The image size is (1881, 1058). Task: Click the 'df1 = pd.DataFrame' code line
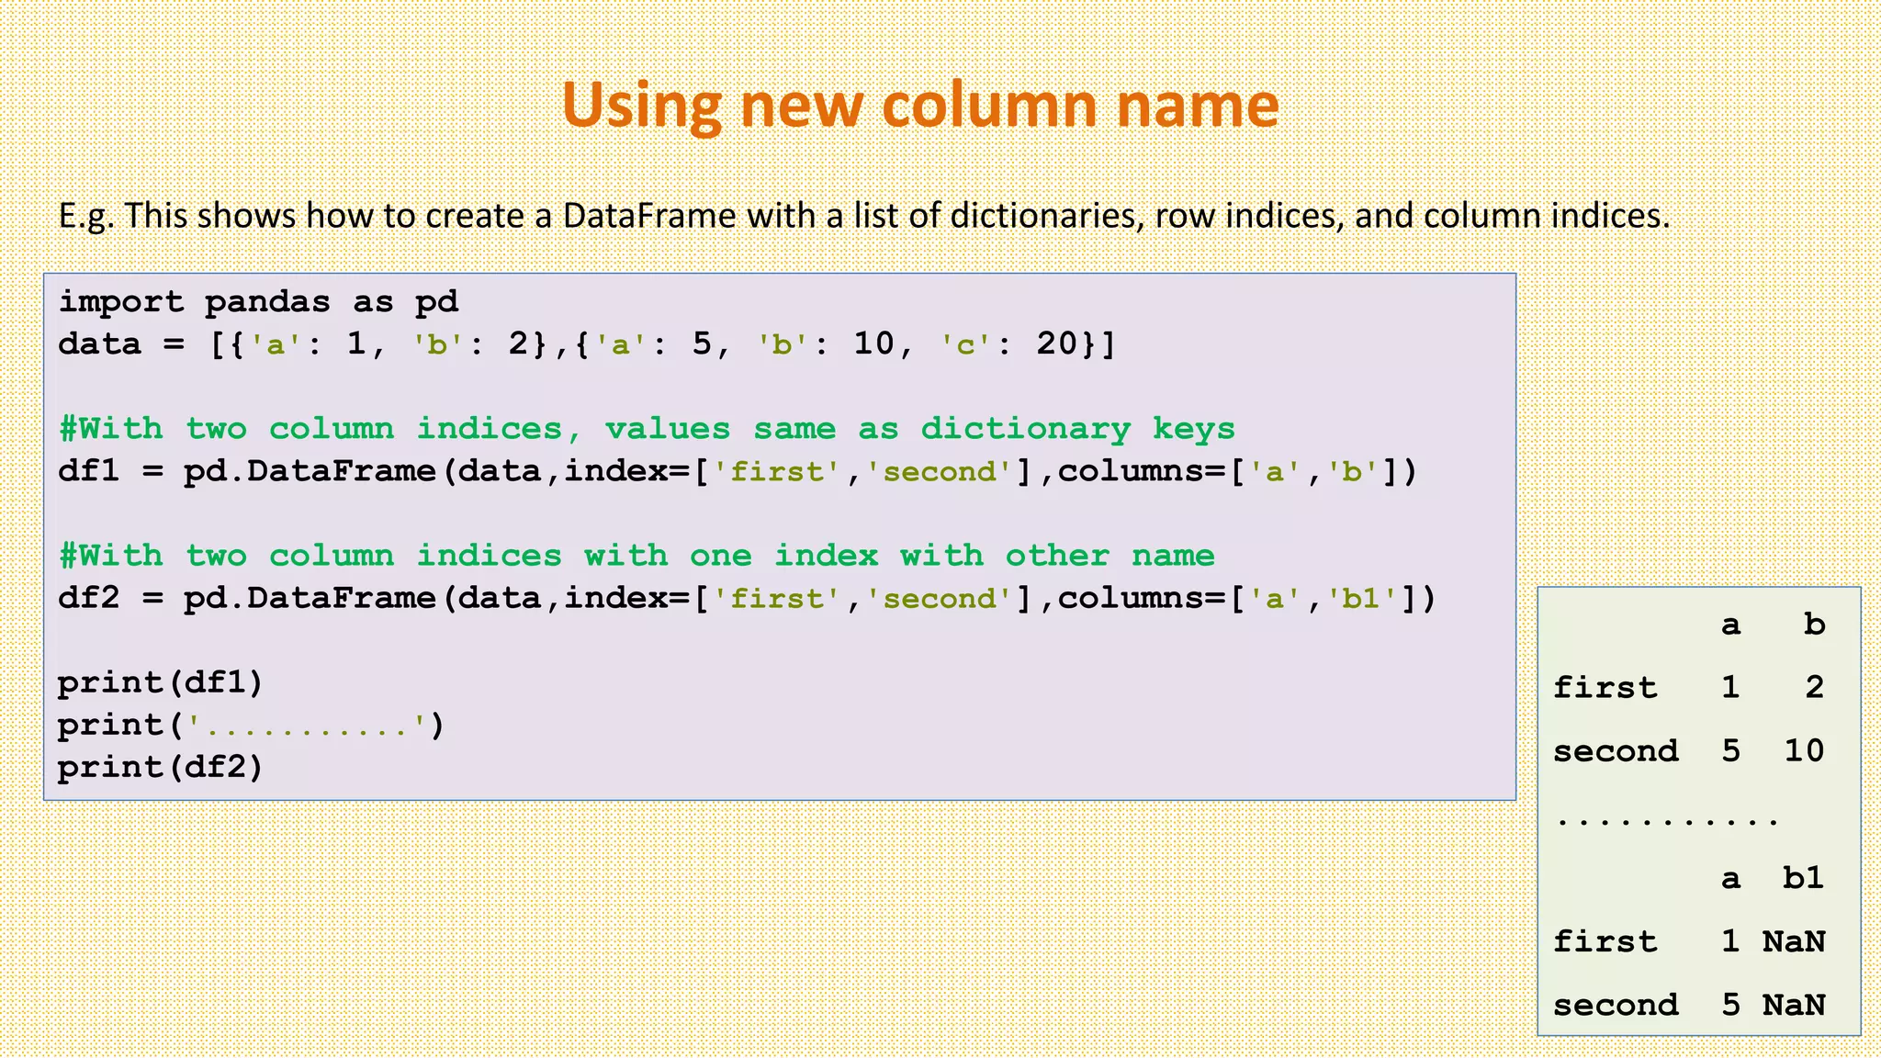(738, 471)
